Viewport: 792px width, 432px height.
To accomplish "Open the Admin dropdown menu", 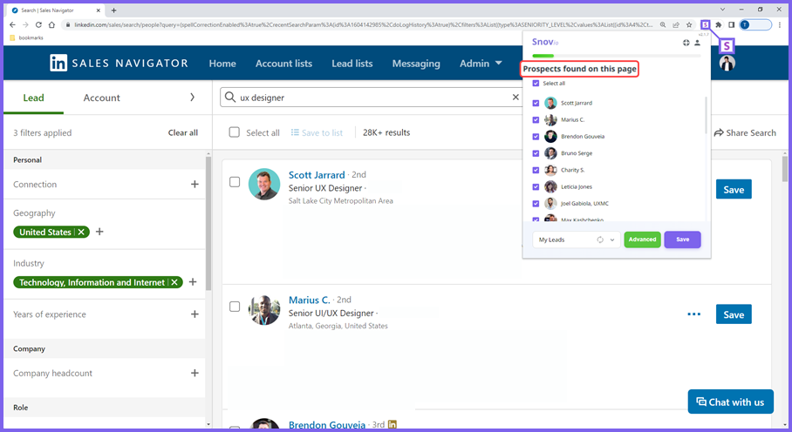I will click(481, 63).
